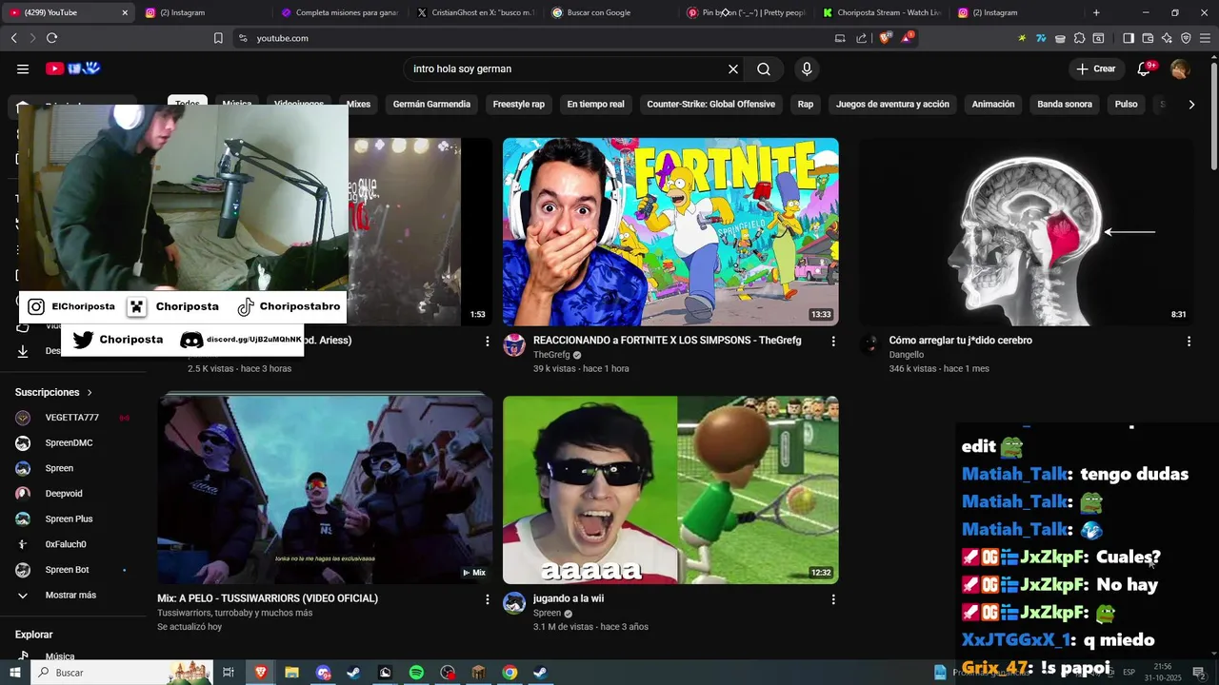1219x685 pixels.
Task: Open options for 'Cómo arreglar' brain video
Action: [x=1189, y=341]
